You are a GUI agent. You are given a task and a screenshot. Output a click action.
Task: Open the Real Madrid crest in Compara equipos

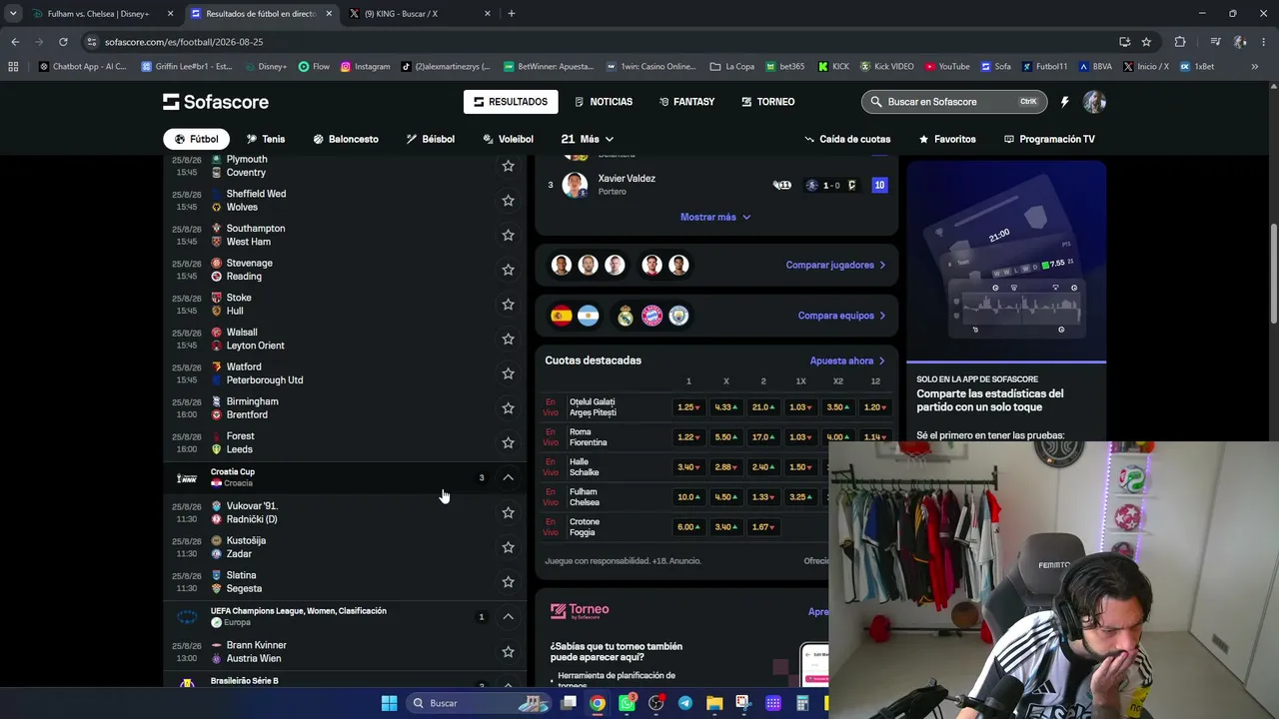pyautogui.click(x=626, y=316)
